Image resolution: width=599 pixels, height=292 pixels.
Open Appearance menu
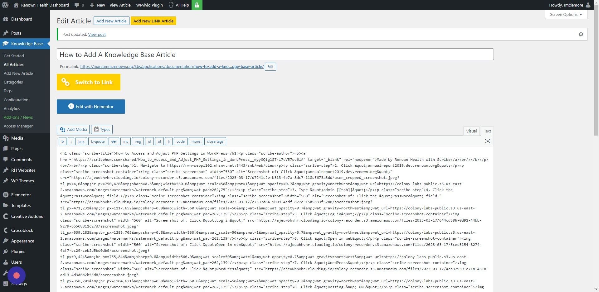click(x=25, y=241)
